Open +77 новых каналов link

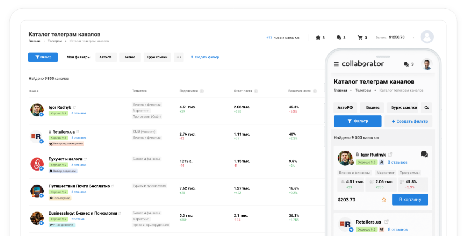[x=283, y=37]
